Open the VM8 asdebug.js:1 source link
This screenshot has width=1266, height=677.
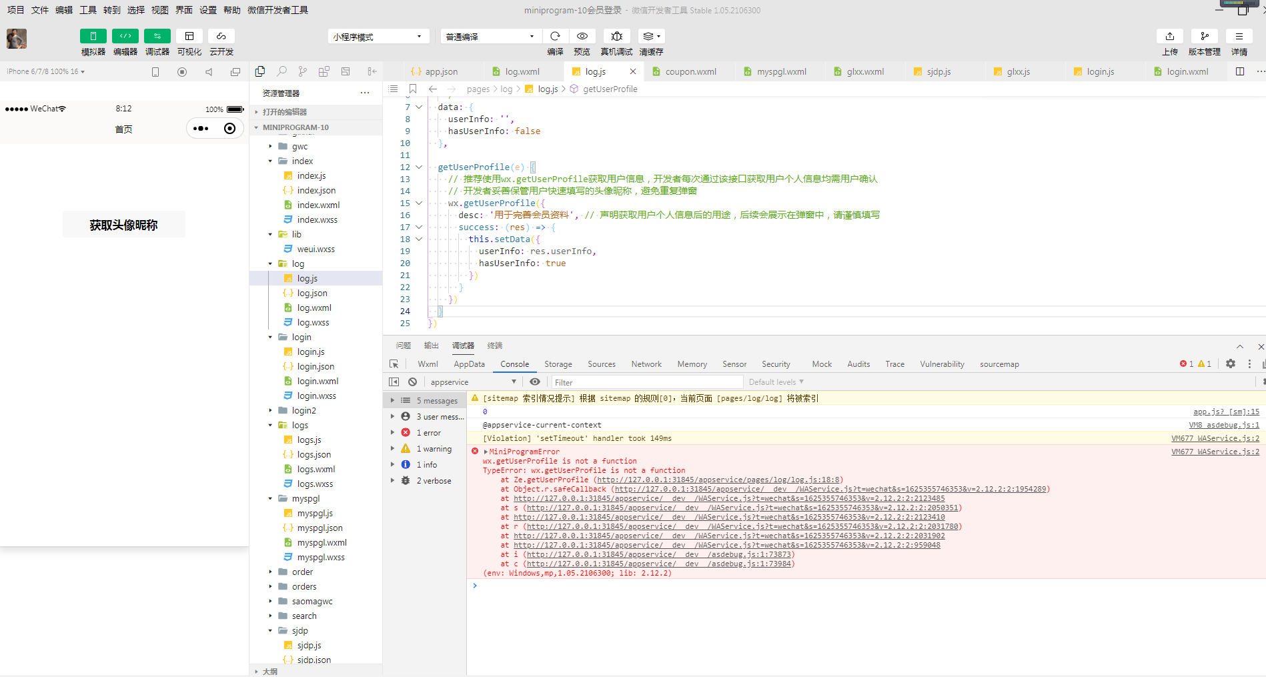[x=1224, y=425]
